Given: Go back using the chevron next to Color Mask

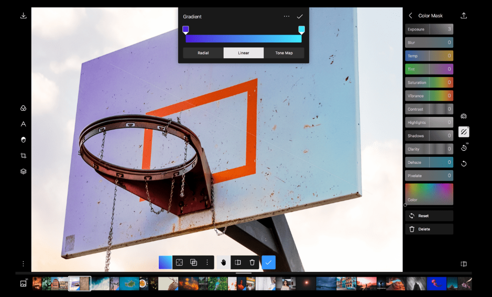Looking at the screenshot, I should 410,15.
